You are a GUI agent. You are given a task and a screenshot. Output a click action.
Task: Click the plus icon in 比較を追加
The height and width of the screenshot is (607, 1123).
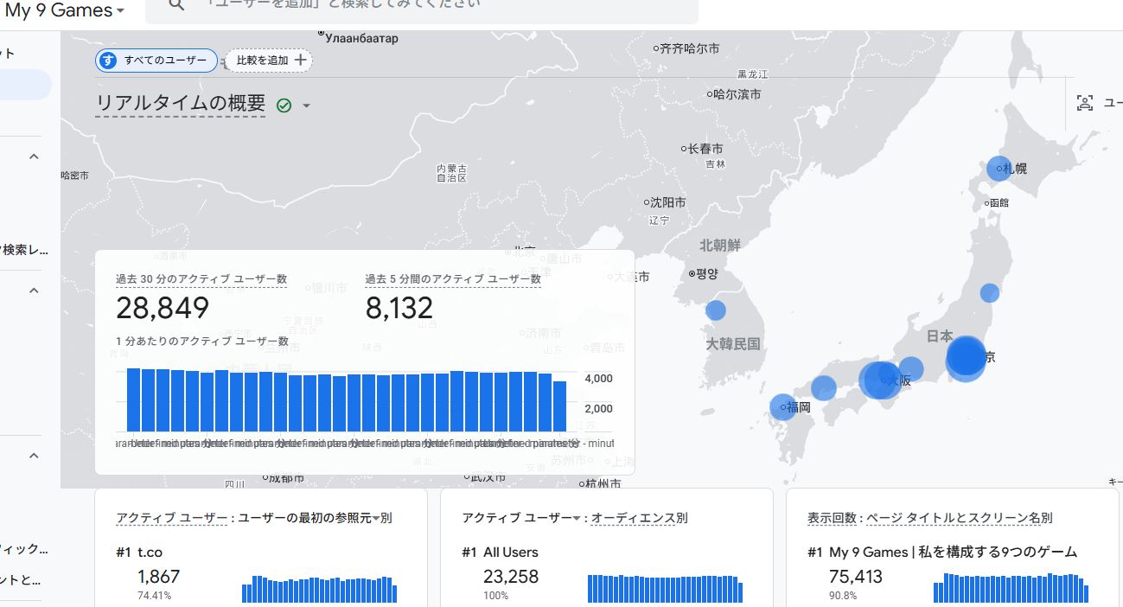tap(300, 61)
